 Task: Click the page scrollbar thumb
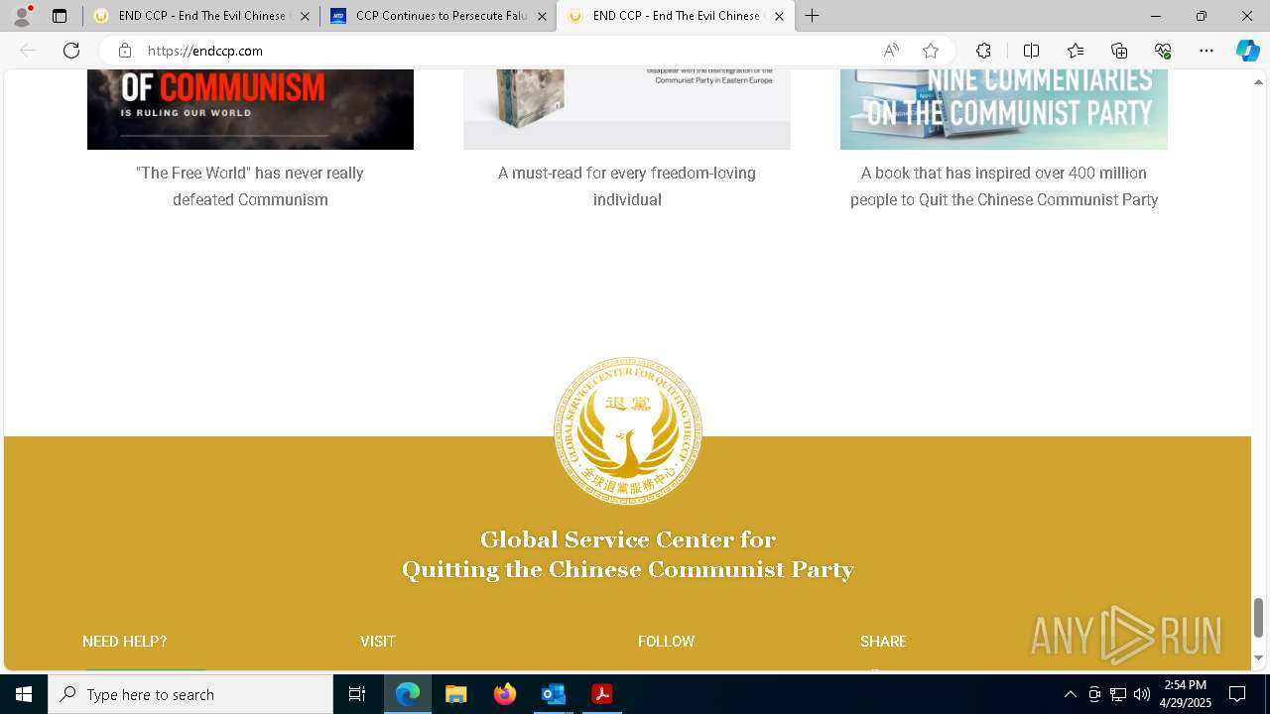(x=1259, y=618)
